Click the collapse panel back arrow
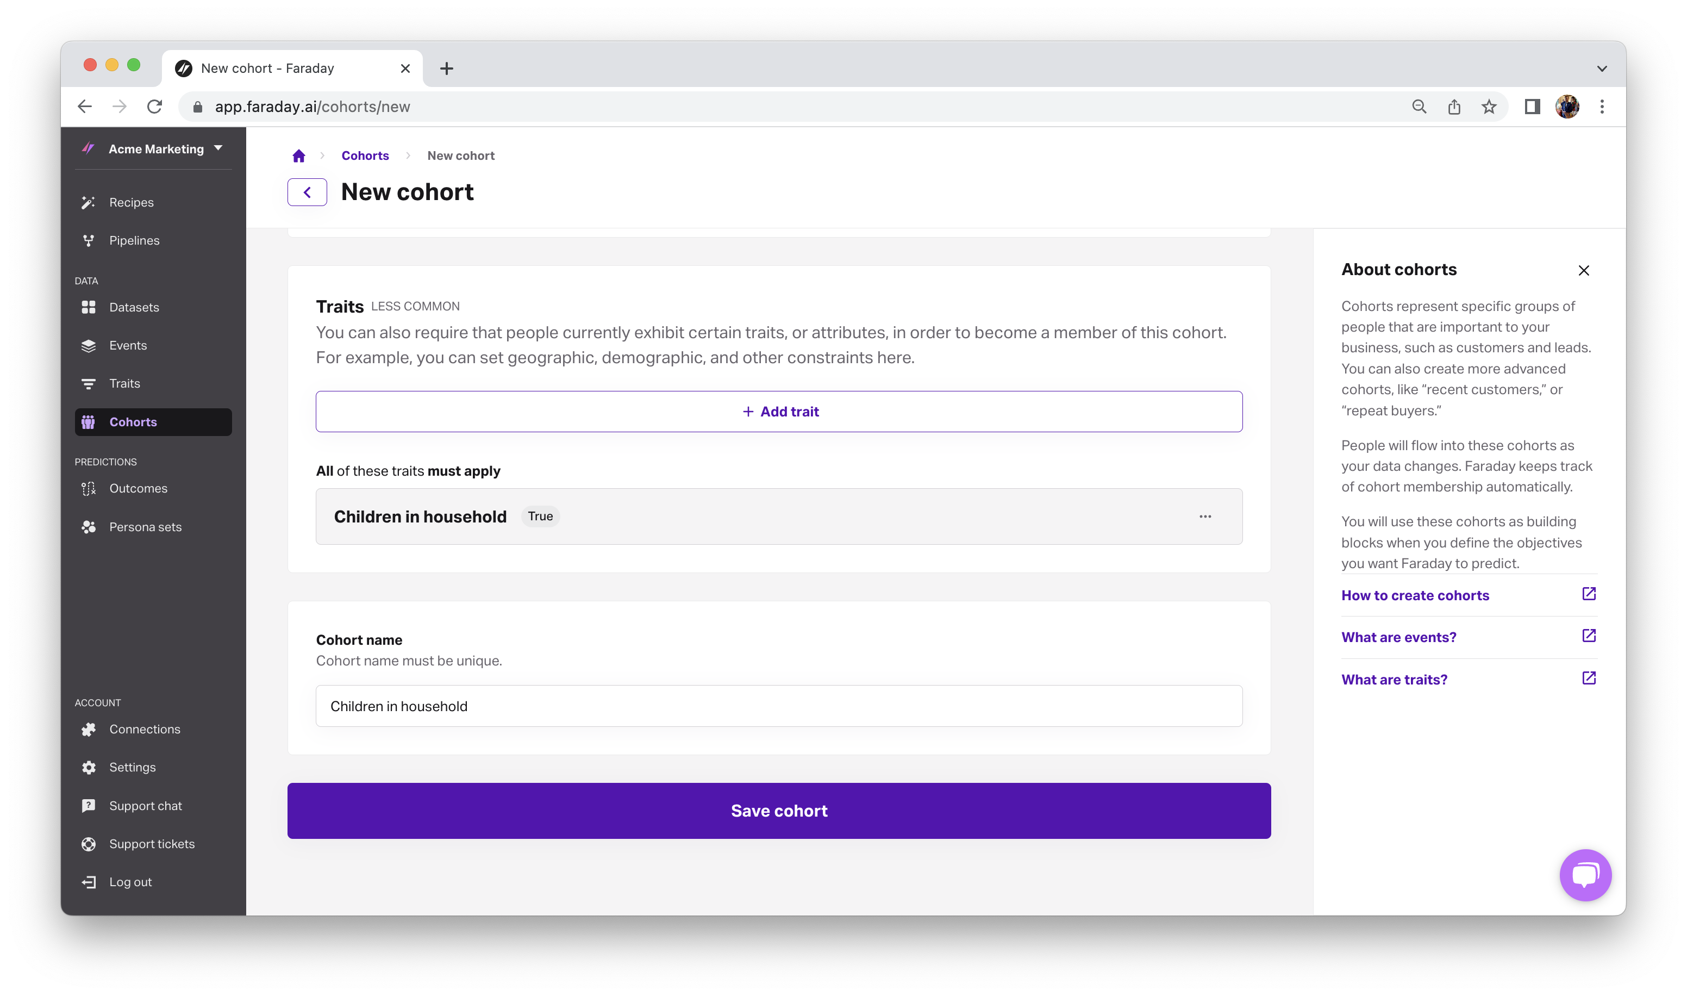 (x=308, y=191)
